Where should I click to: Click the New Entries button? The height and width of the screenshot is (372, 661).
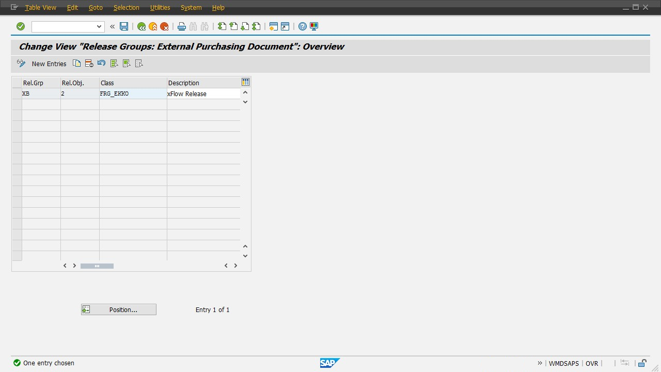pyautogui.click(x=49, y=64)
